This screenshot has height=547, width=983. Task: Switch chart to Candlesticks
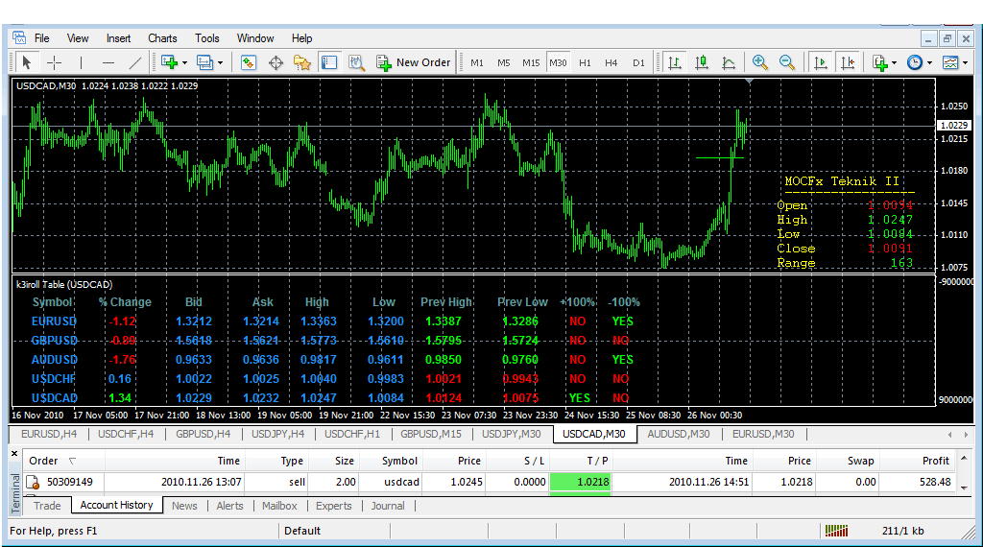click(x=702, y=62)
